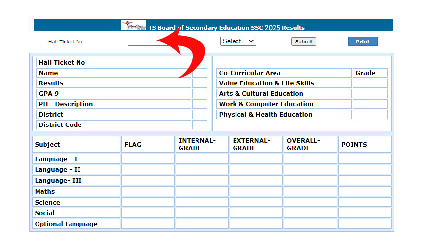
Task: Click the INTERNAL-GRADE column header
Action: pos(202,144)
